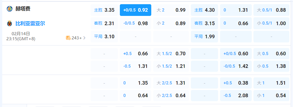This screenshot has width=293, height=107.
Task: Bet on 主胜 at odds 3.35
Action: coord(104,10)
